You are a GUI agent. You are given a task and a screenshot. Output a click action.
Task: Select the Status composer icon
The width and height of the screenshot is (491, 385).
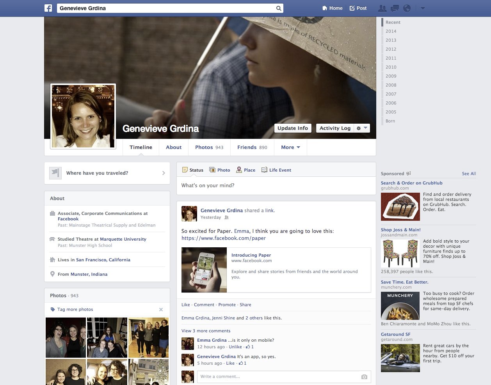(185, 170)
